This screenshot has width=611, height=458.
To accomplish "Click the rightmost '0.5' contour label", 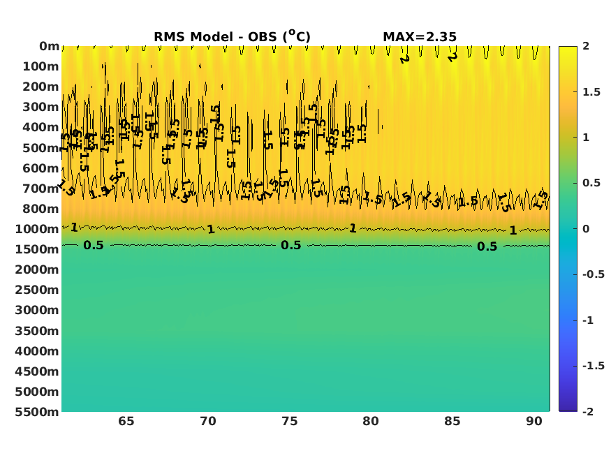I will coord(487,246).
